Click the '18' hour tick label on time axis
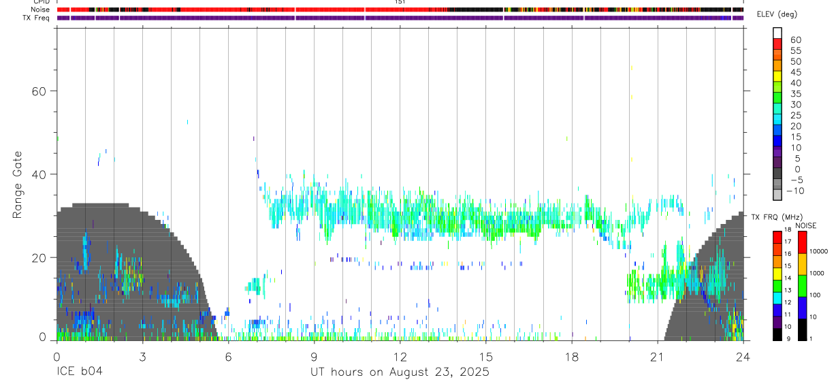The width and height of the screenshot is (836, 386). point(571,357)
